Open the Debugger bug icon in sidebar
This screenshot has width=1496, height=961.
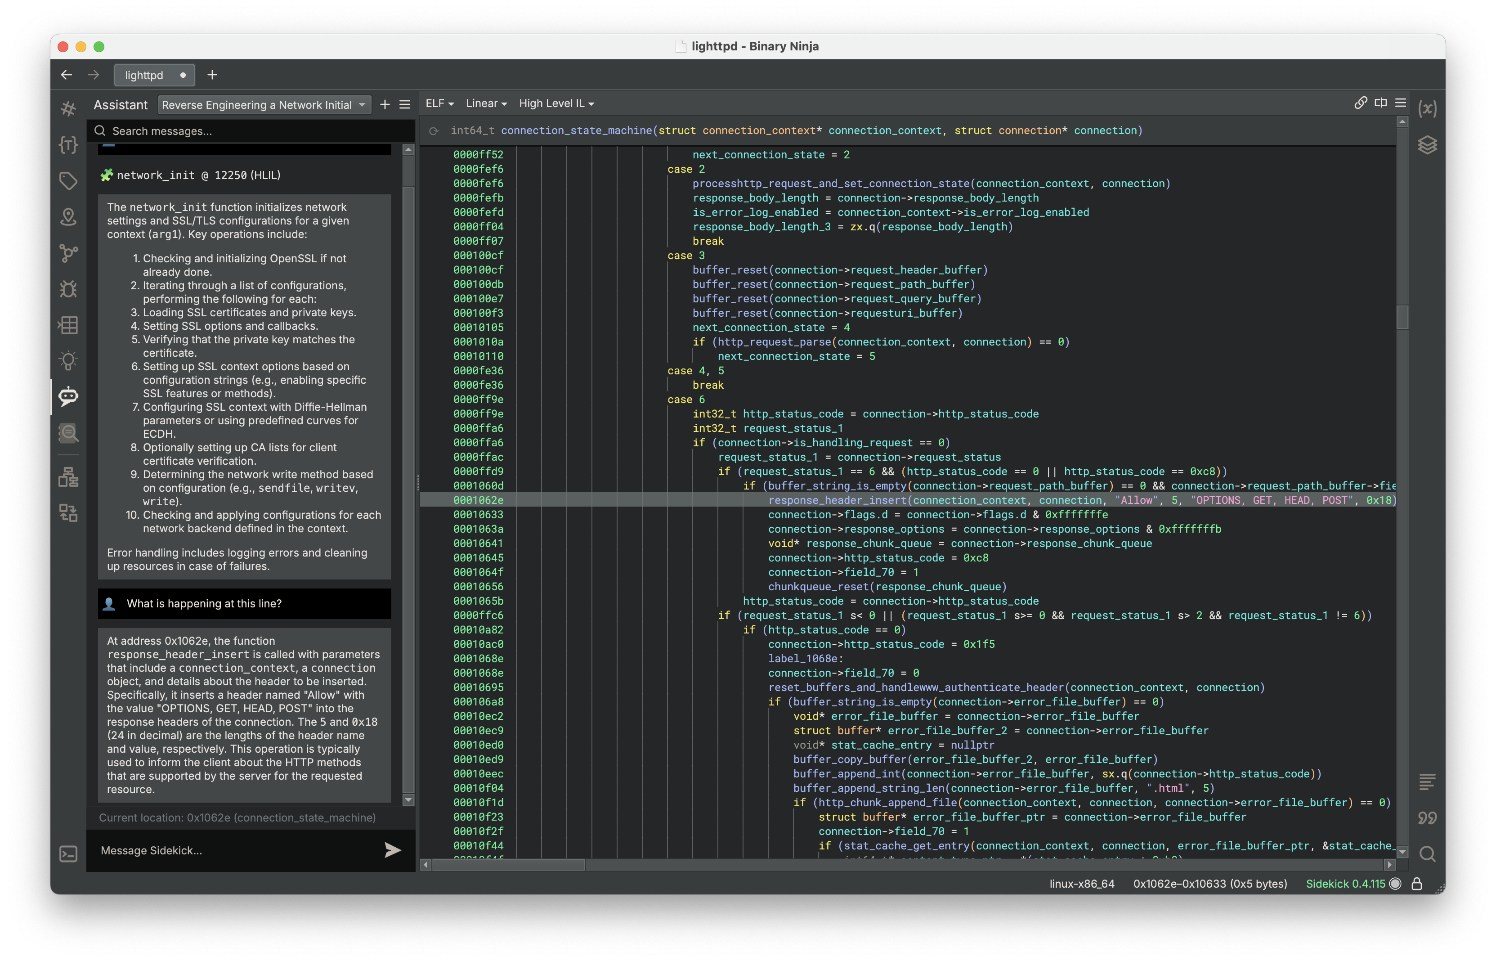68,289
